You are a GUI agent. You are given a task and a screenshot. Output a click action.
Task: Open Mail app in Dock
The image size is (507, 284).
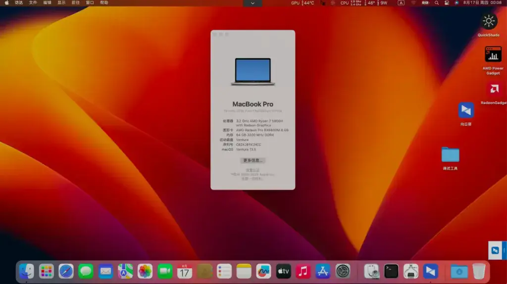coord(105,271)
